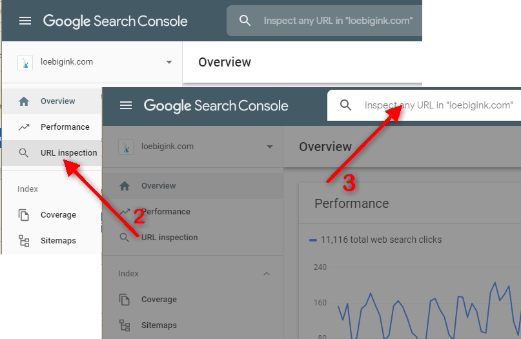Collapse the Index section with its chevron
This screenshot has height=339, width=521.
tap(267, 274)
